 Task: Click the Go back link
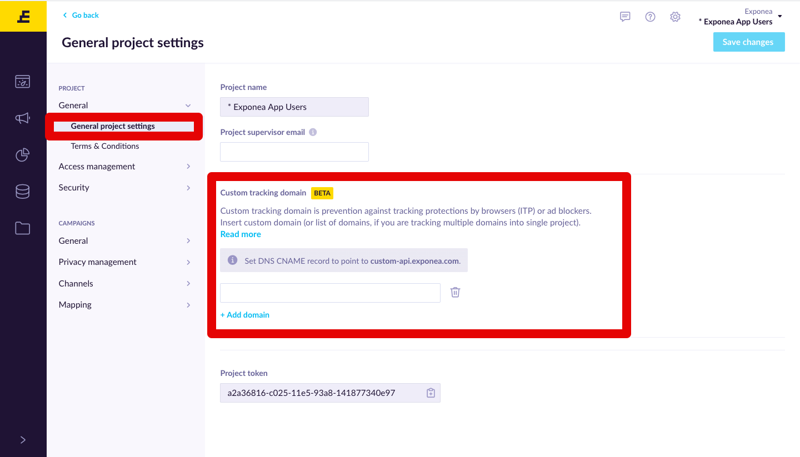tap(81, 15)
